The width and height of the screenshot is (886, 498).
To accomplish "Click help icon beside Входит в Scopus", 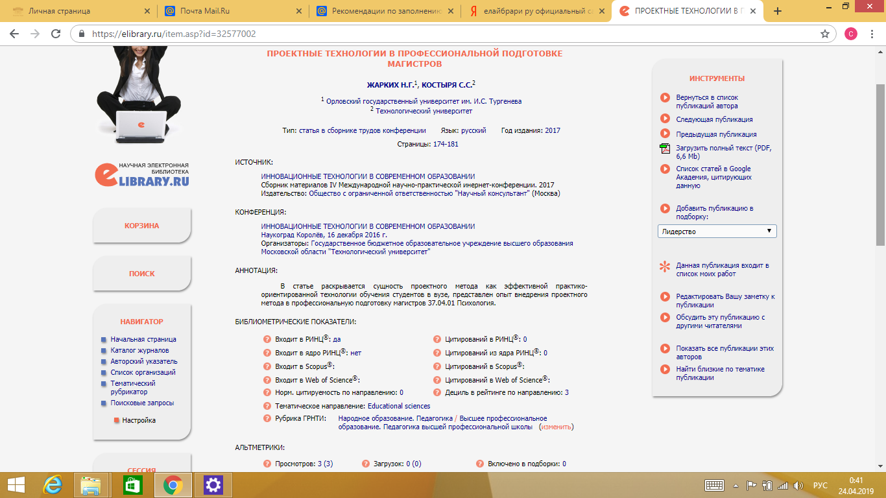I will point(267,366).
